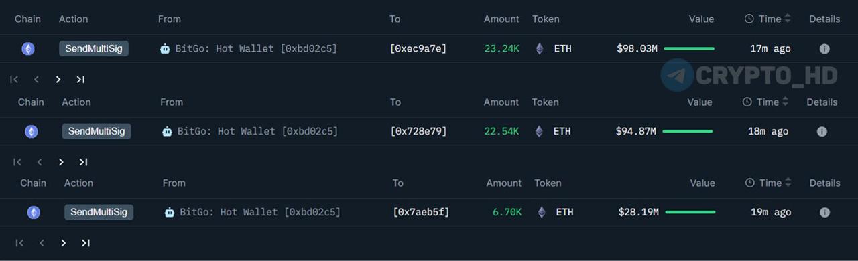Open recipient address 0x7aeb5f
The height and width of the screenshot is (261, 858).
point(421,213)
